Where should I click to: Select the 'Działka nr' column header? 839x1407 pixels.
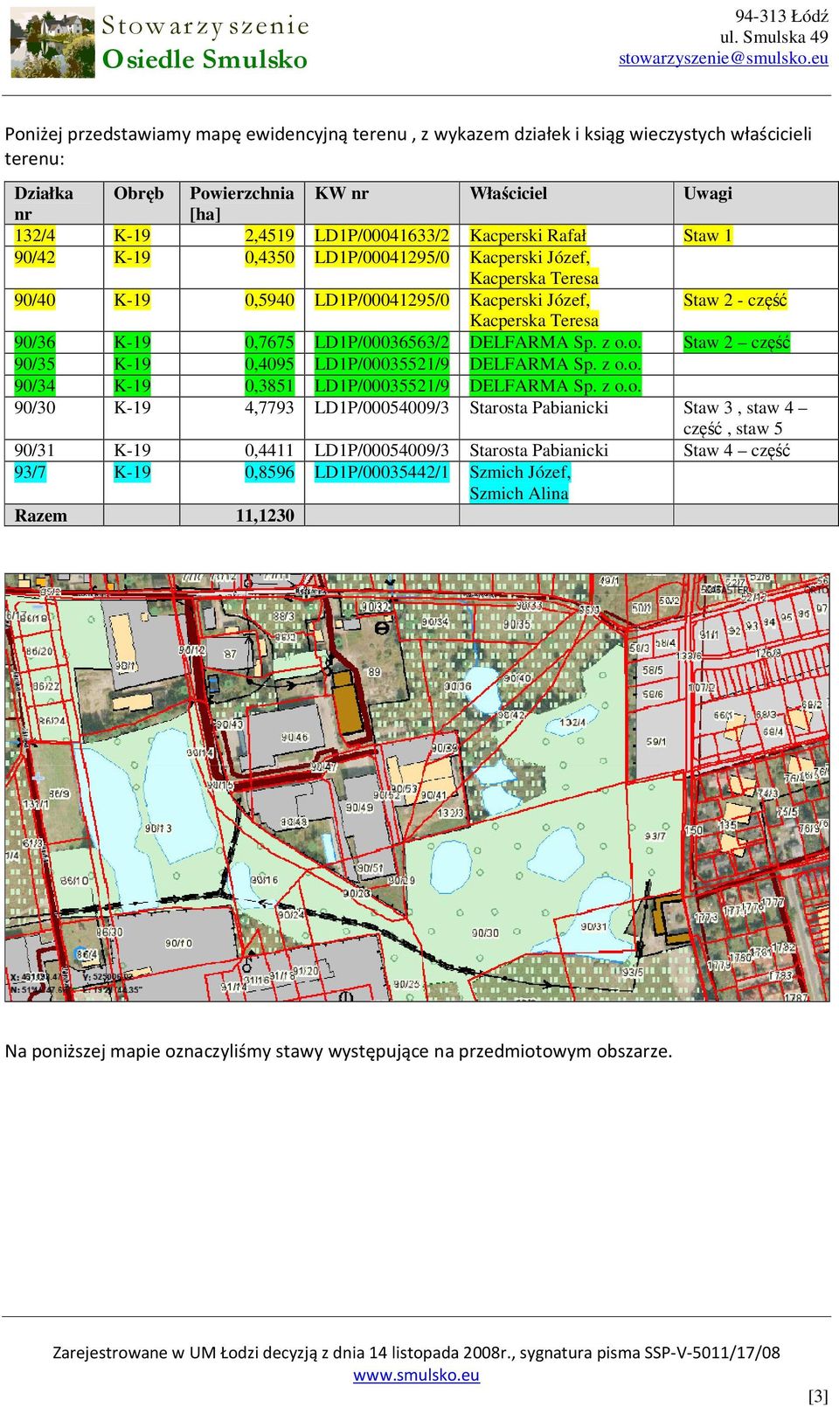[44, 203]
